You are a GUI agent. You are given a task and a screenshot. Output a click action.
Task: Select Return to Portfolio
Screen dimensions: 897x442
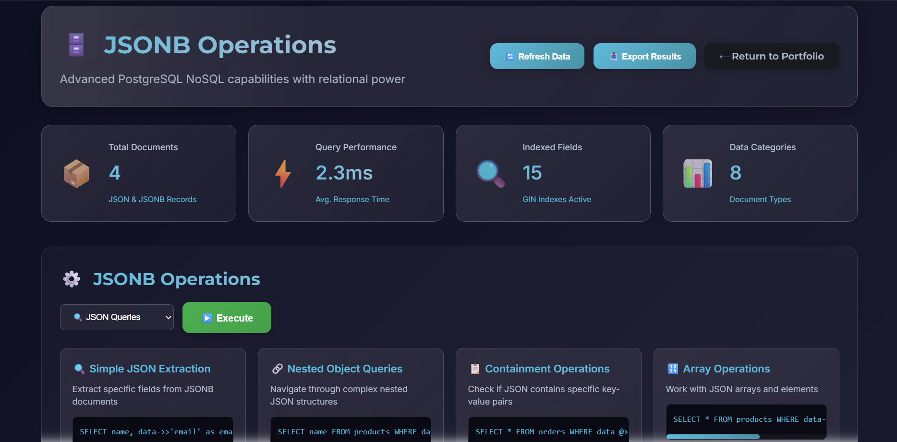(x=771, y=56)
